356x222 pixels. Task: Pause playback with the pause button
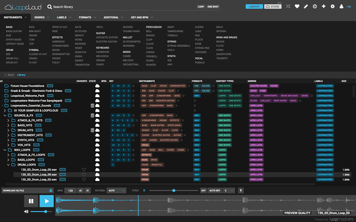coord(31,201)
